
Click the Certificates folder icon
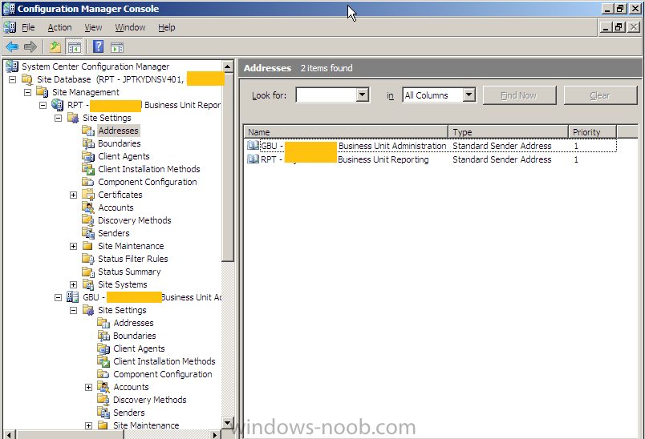[x=88, y=194]
